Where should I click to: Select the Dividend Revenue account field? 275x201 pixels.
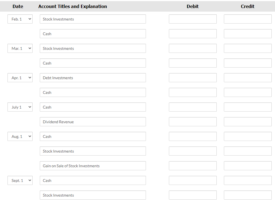click(x=93, y=122)
